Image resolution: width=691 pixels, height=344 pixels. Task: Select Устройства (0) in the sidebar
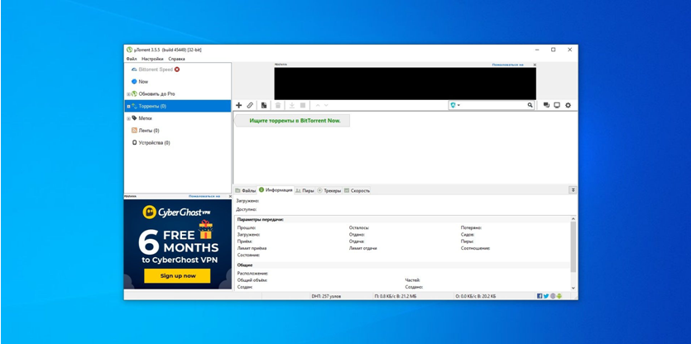coord(154,143)
